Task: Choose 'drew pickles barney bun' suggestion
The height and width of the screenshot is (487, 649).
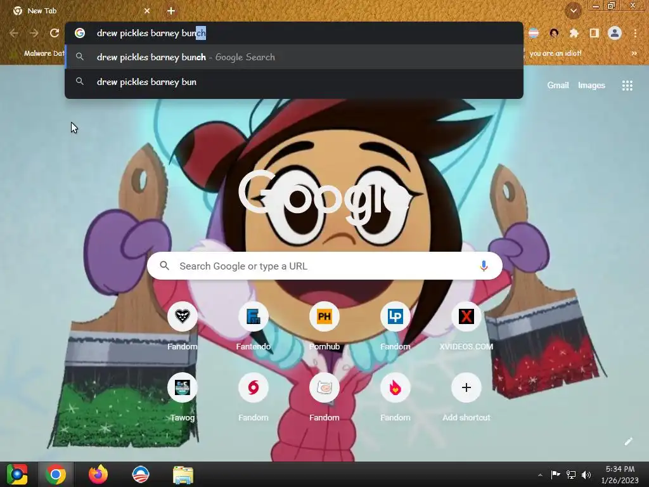Action: pyautogui.click(x=294, y=82)
